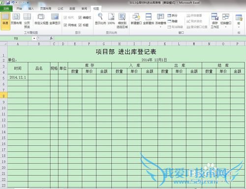Click the 入库 merged header cell
The image size is (246, 189).
[x=134, y=65]
